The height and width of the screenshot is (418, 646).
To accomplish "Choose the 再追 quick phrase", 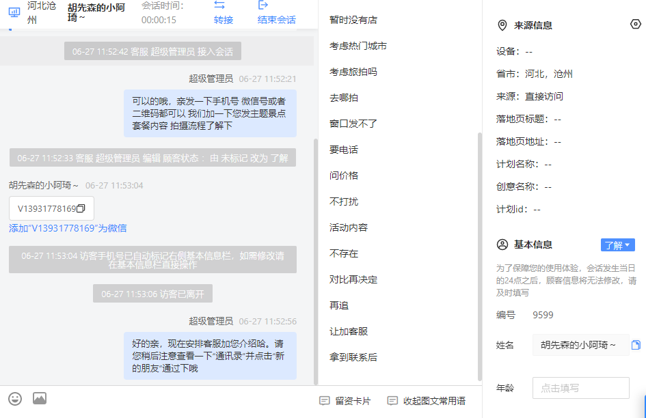I will pyautogui.click(x=339, y=305).
